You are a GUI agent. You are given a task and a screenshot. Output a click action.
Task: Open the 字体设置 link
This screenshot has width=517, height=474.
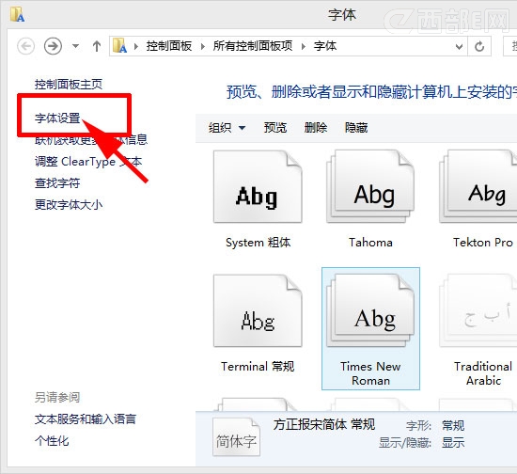click(57, 118)
